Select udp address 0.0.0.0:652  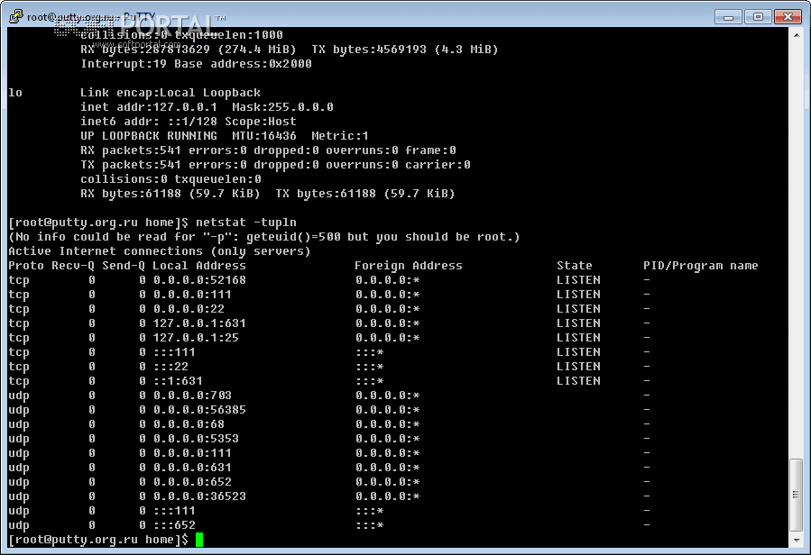192,482
